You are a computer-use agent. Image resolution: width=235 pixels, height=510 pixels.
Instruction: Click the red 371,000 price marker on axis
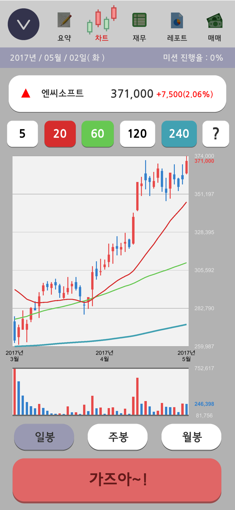pos(204,161)
